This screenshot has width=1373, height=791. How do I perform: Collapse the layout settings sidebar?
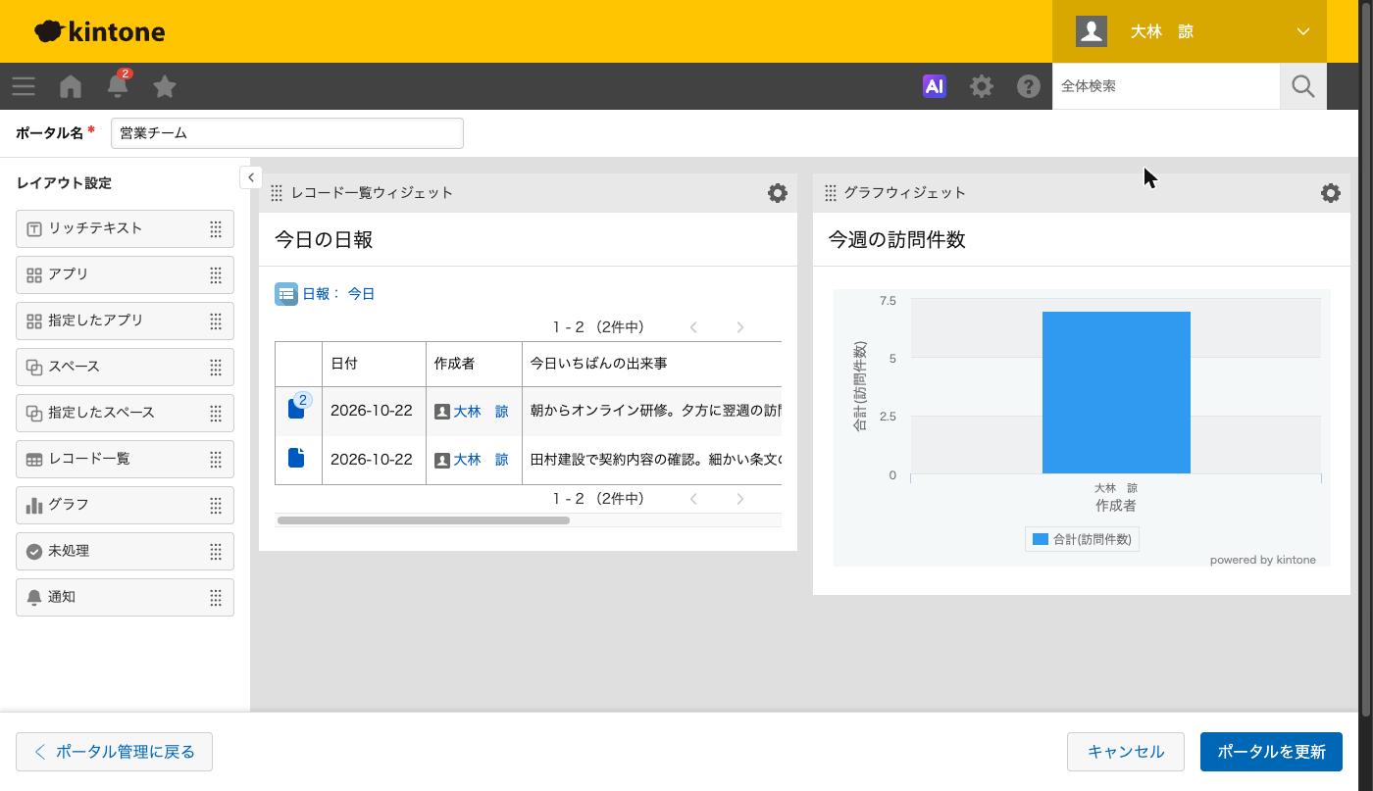pyautogui.click(x=251, y=177)
